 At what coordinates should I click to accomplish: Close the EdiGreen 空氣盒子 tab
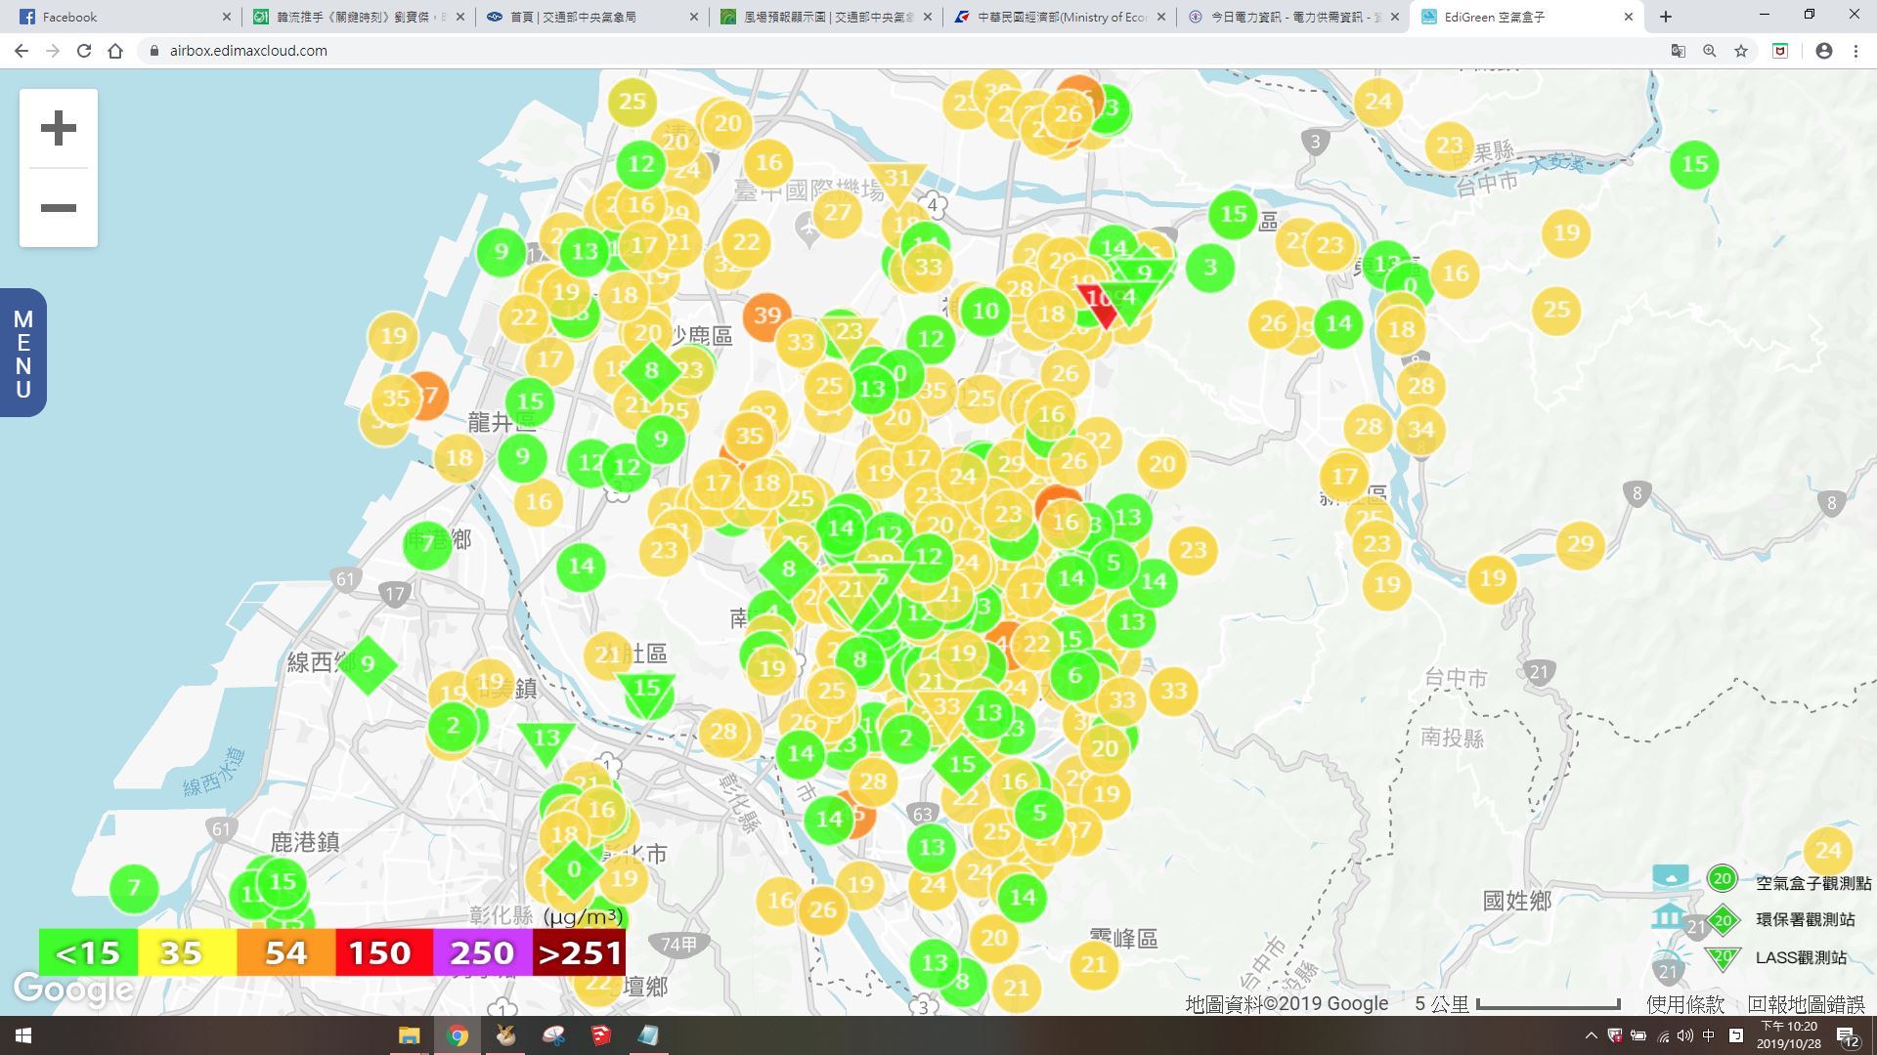click(x=1628, y=17)
